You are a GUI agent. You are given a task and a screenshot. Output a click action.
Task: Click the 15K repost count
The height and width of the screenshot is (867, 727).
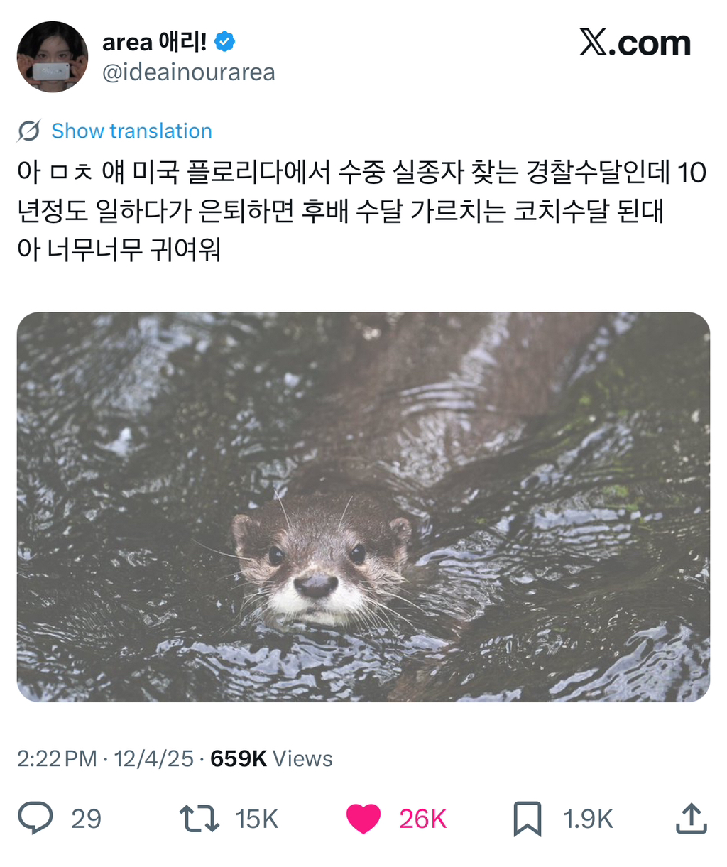pyautogui.click(x=256, y=819)
